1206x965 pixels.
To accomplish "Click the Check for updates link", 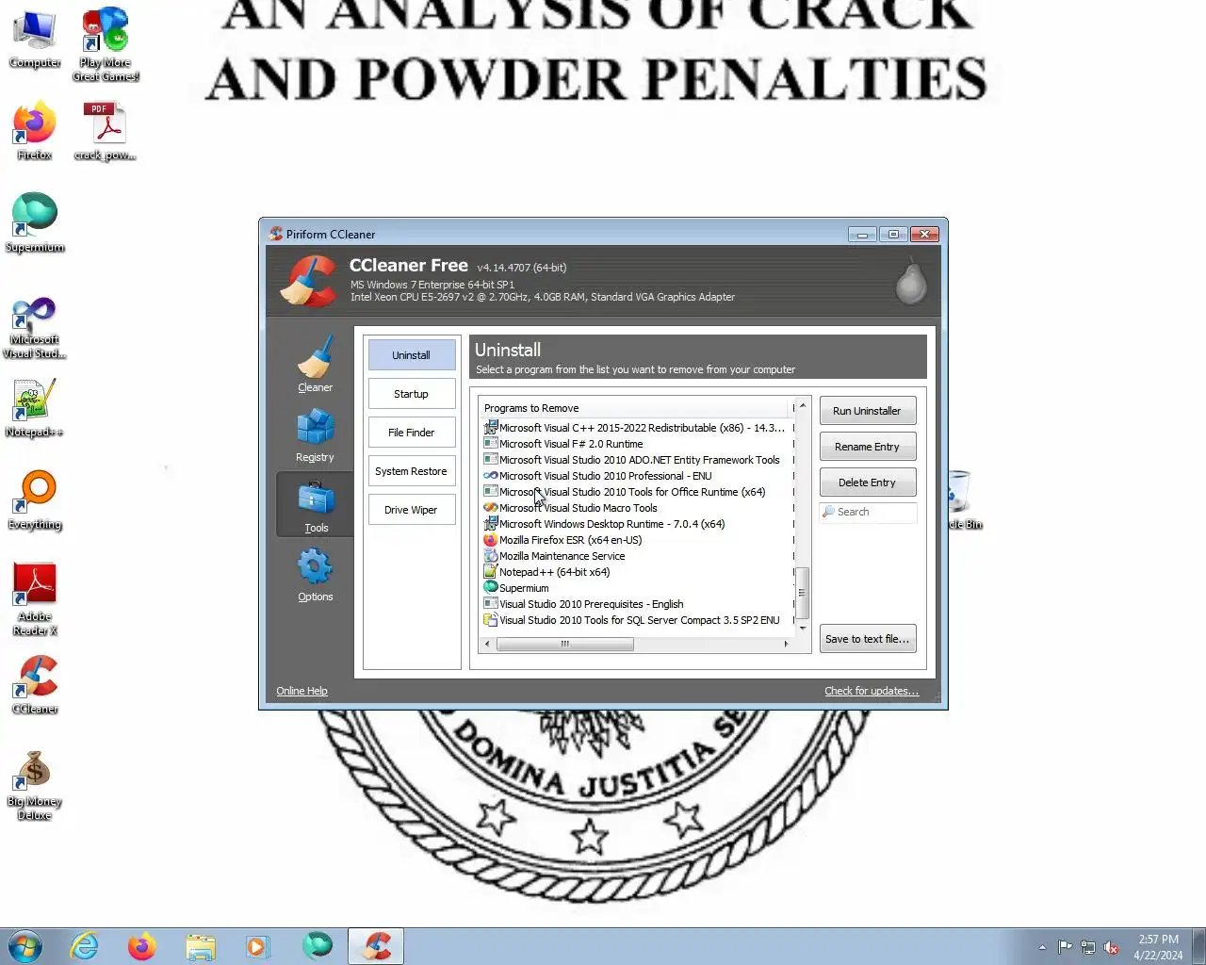I will pos(872,691).
